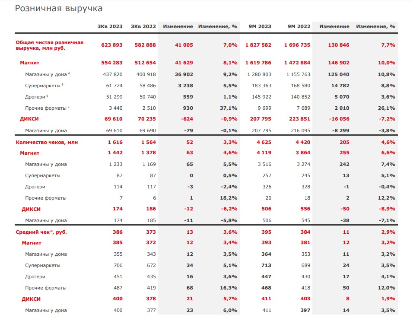Click the 130 846 change value

coord(339,45)
